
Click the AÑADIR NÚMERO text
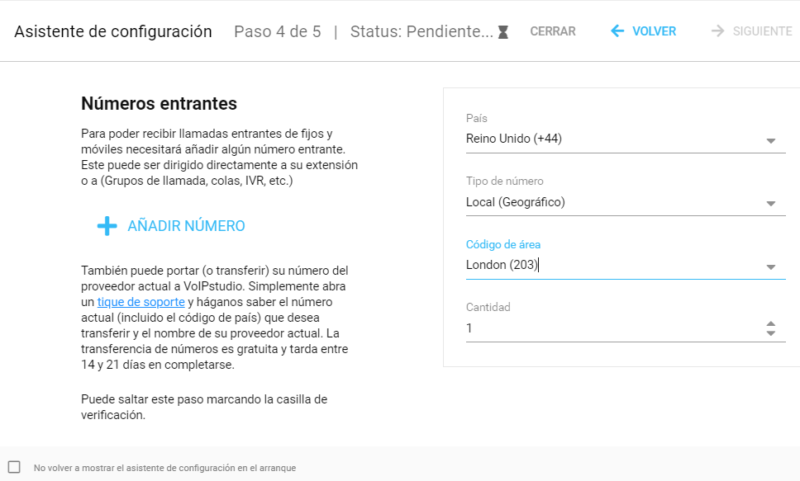(x=186, y=226)
